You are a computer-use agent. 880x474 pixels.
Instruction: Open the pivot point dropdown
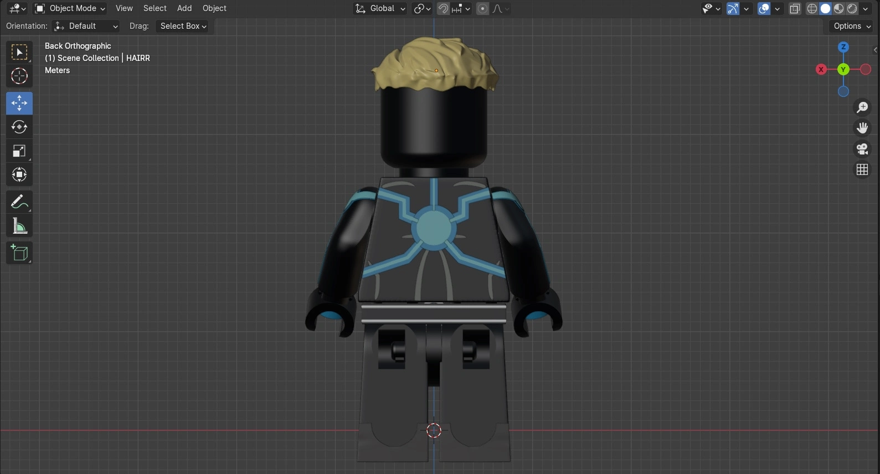422,8
